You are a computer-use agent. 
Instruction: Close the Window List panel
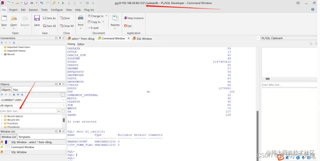click(64, 131)
